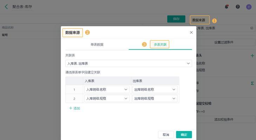Image resolution: width=256 pixels, height=140 pixels.
Task: Click row number 2 in relation table
Action: (x=74, y=98)
